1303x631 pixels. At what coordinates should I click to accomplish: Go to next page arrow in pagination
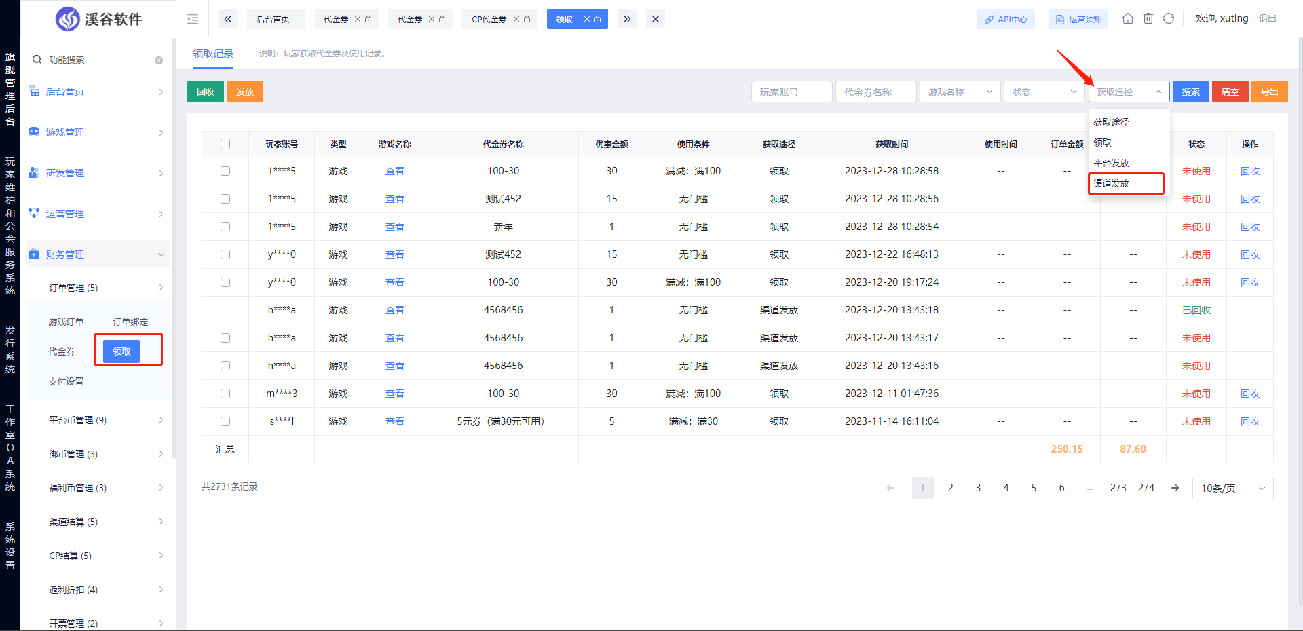1175,488
